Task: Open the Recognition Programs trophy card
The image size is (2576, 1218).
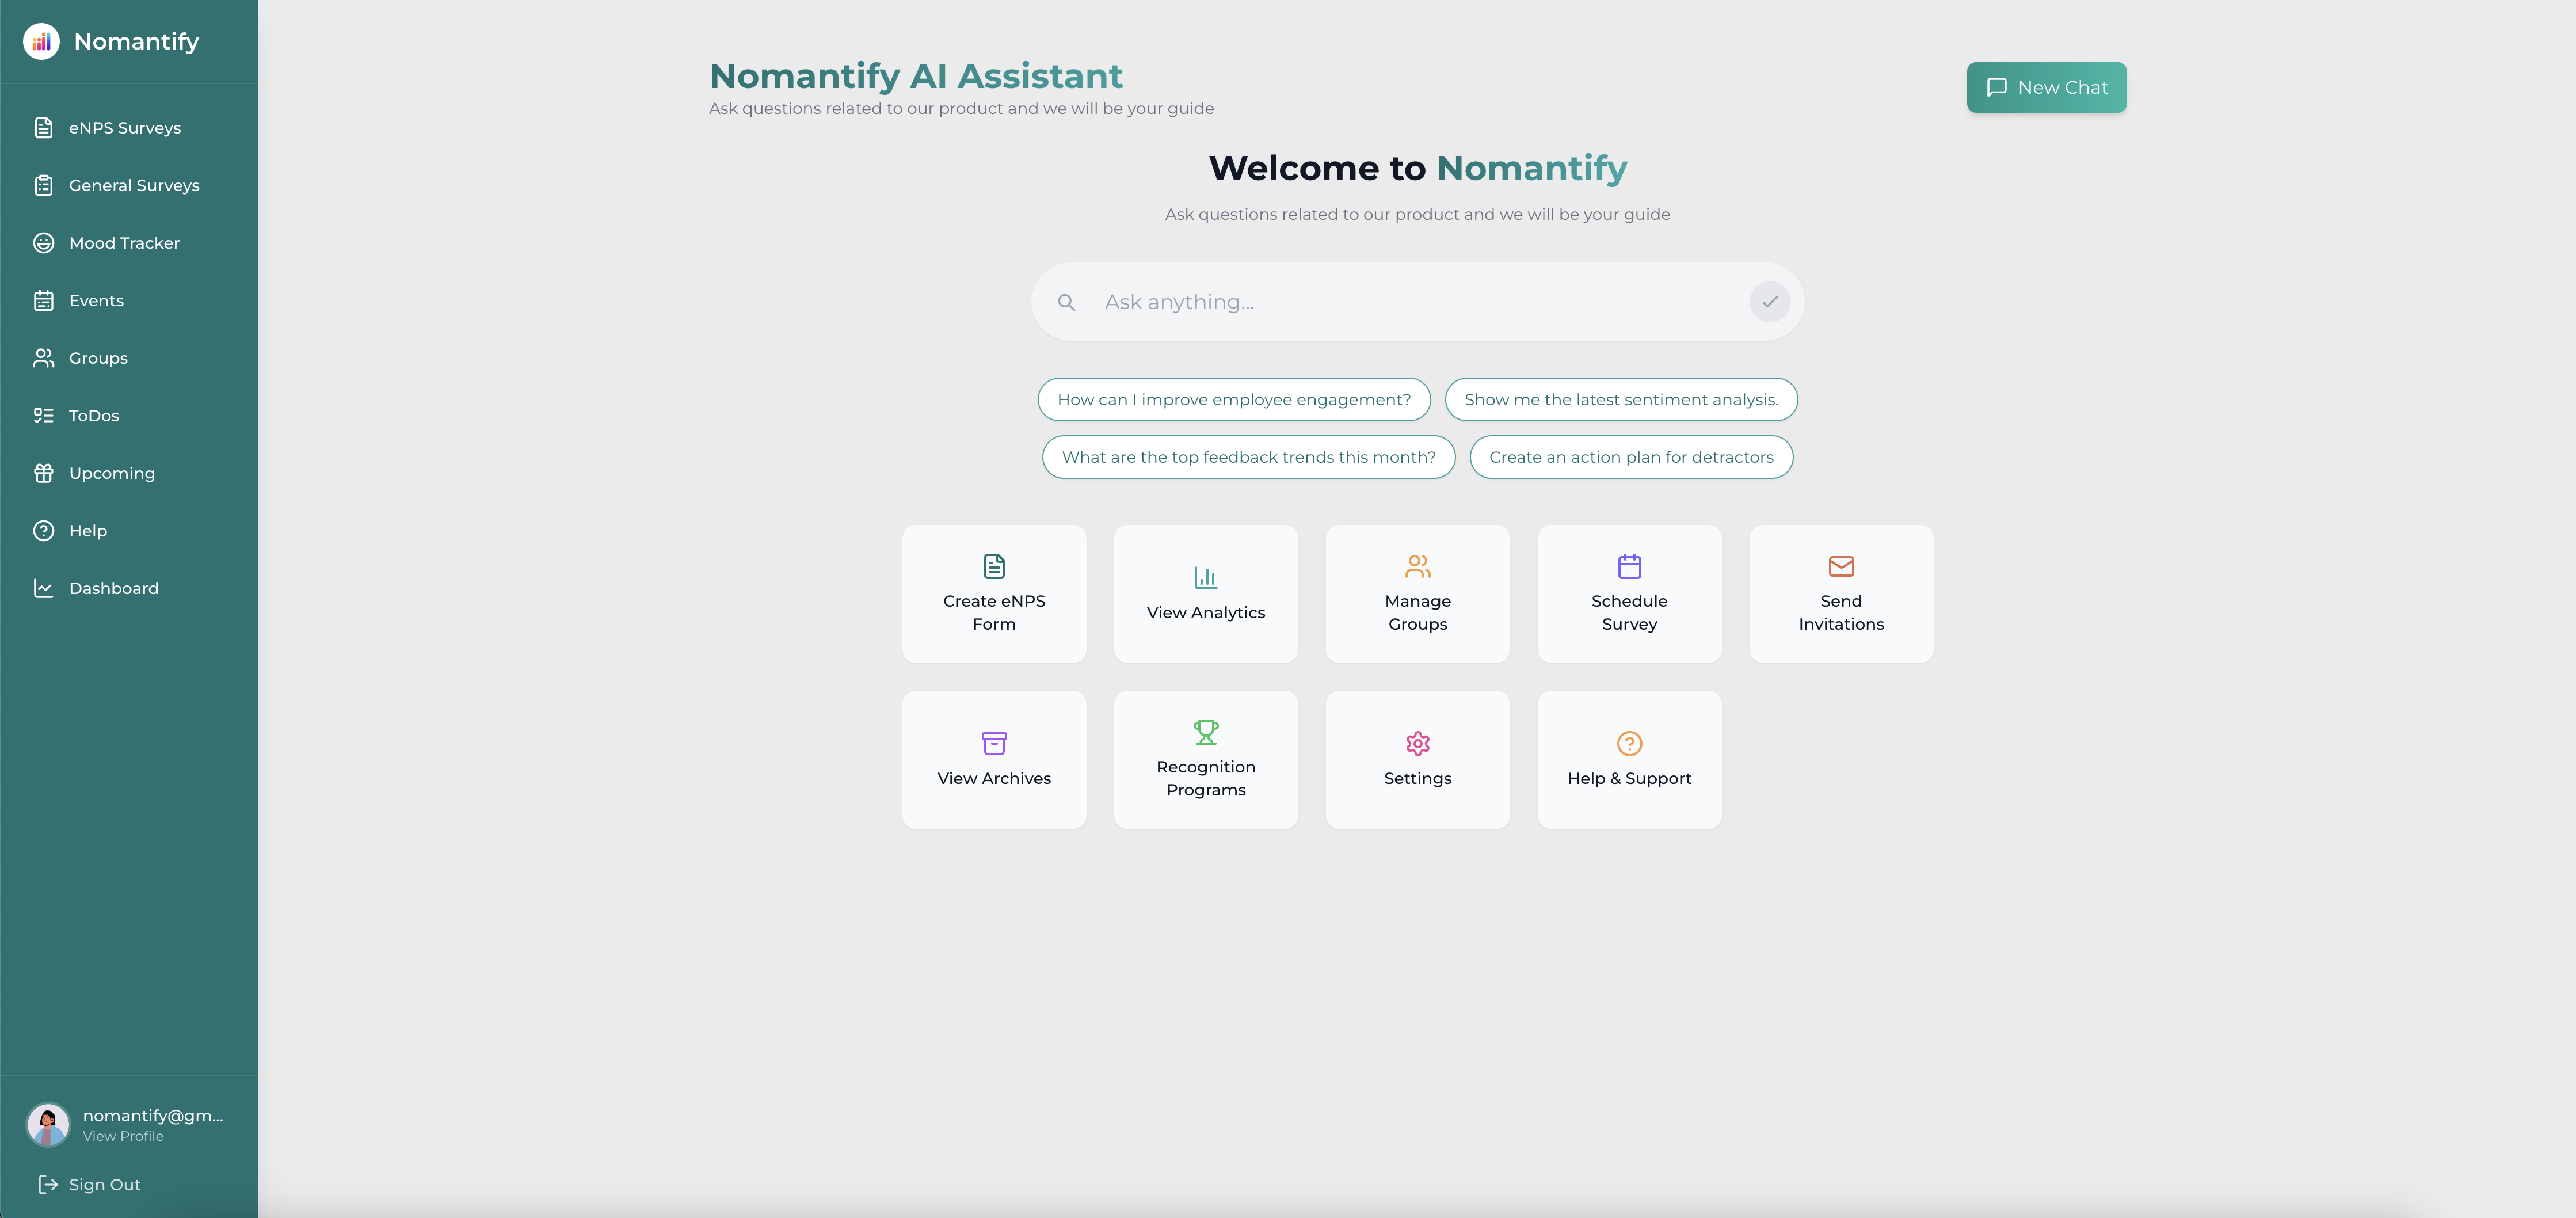Action: (x=1205, y=759)
